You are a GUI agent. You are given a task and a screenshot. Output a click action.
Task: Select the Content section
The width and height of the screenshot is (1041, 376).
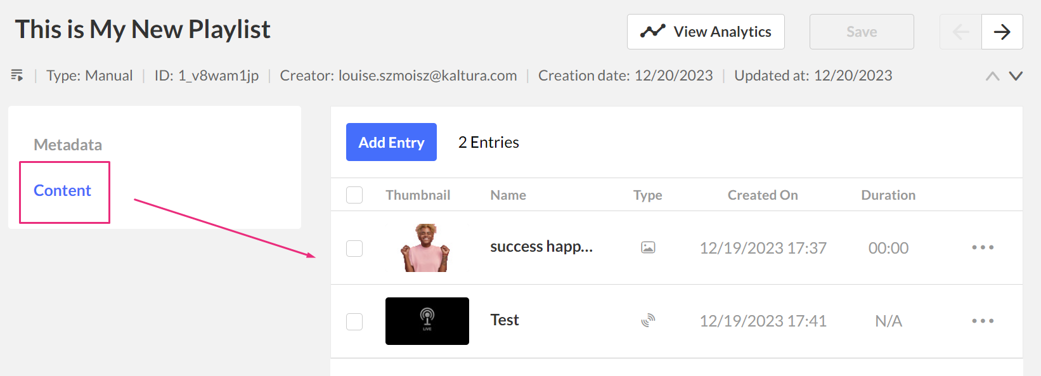point(62,190)
